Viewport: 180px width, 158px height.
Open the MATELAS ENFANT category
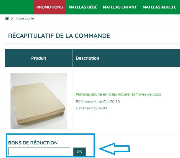[120, 7]
